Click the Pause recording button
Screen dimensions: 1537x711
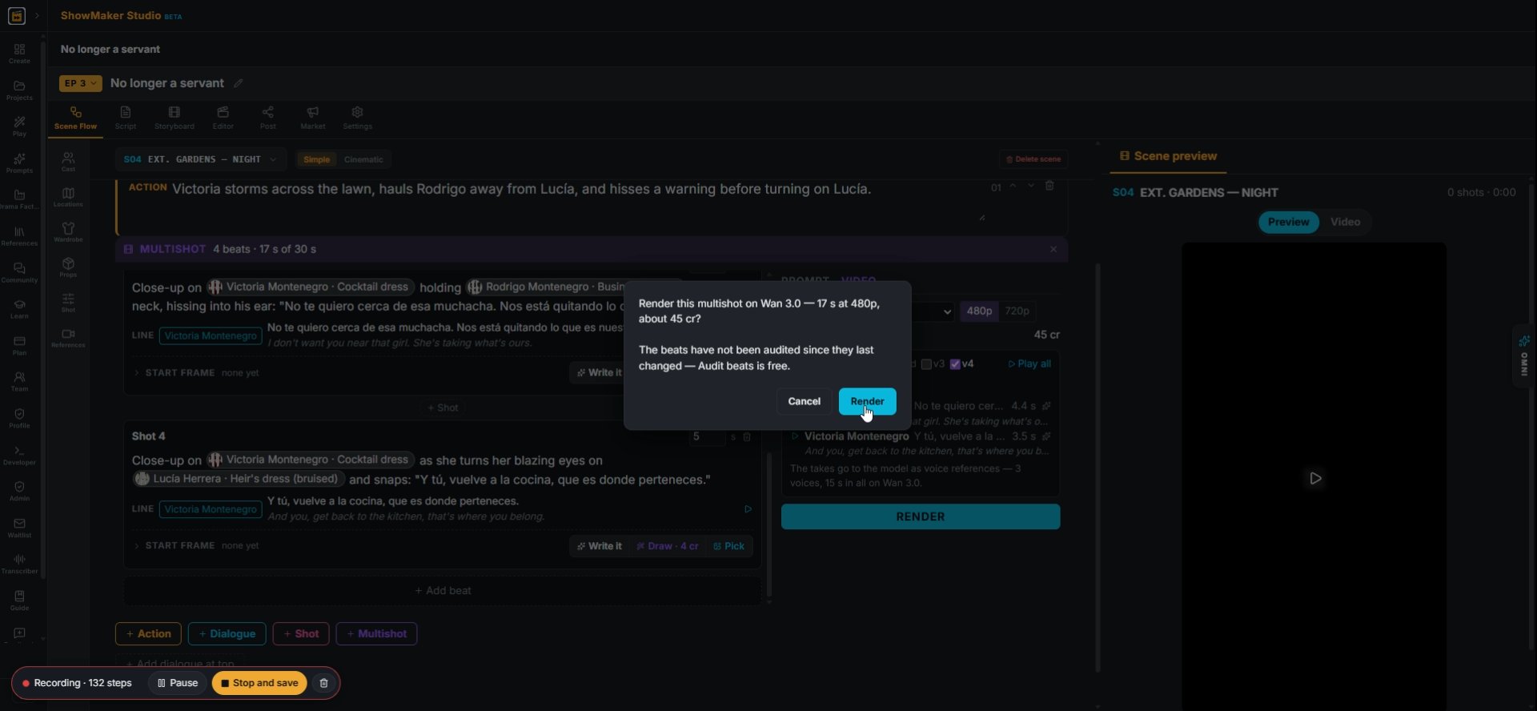[177, 683]
